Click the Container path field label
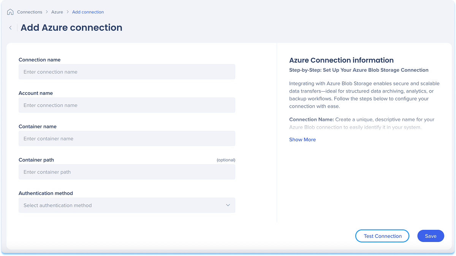Image resolution: width=456 pixels, height=256 pixels. (36, 160)
